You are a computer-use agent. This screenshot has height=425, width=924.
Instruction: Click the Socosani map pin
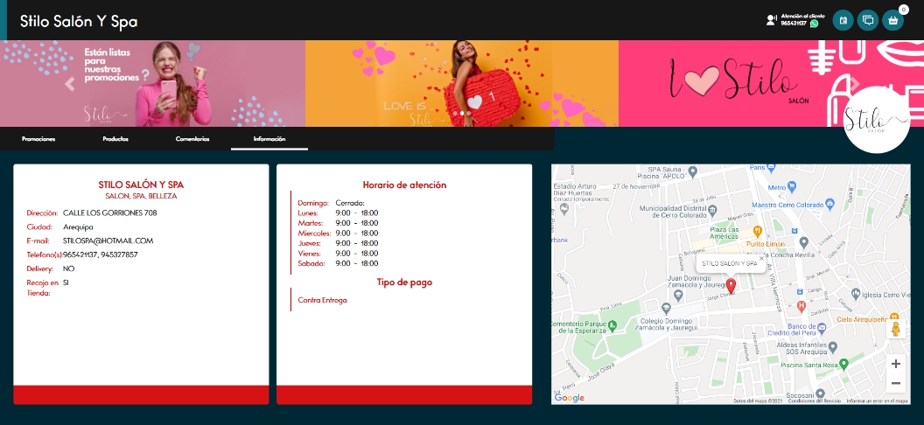pos(820,394)
